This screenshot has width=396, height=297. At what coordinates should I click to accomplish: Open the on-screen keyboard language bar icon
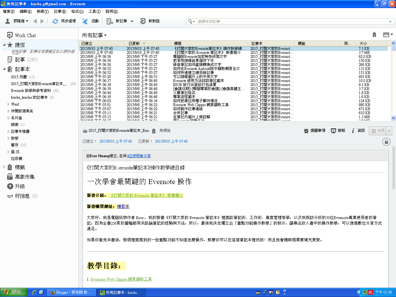pyautogui.click(x=258, y=292)
